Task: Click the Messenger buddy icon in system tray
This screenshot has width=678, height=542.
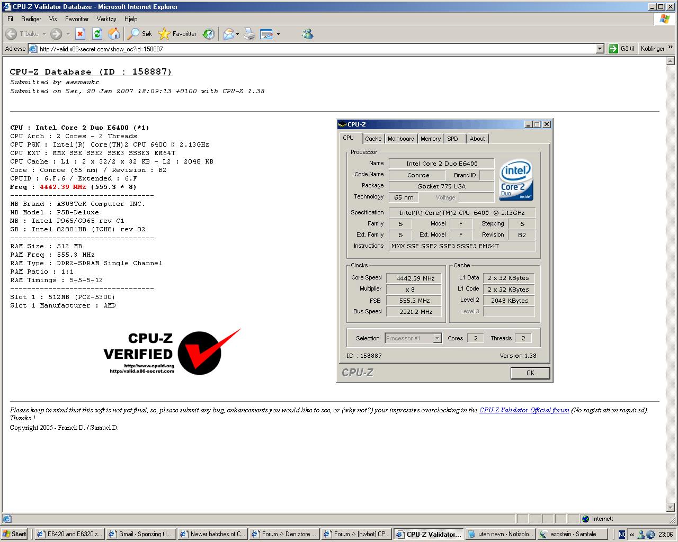Action: pos(642,534)
